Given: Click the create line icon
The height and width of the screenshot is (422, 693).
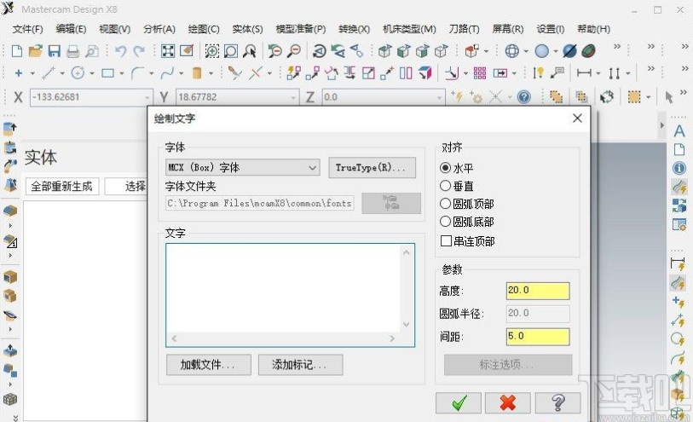Looking at the screenshot, I should pos(49,73).
